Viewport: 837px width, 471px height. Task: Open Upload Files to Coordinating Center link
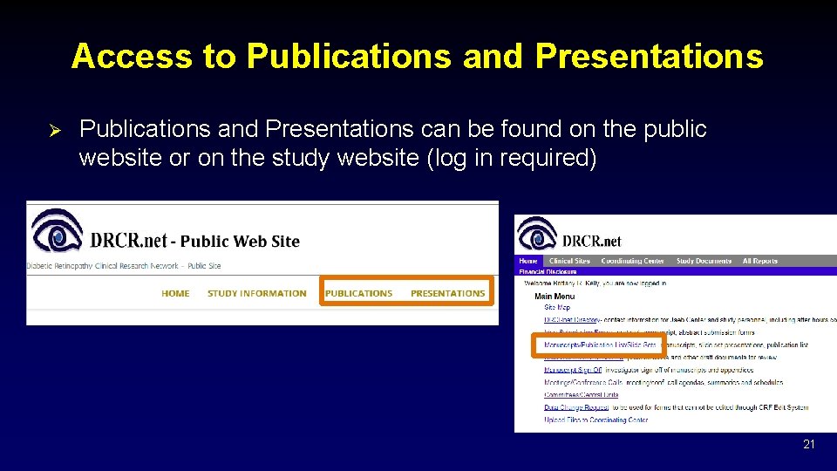tap(595, 420)
